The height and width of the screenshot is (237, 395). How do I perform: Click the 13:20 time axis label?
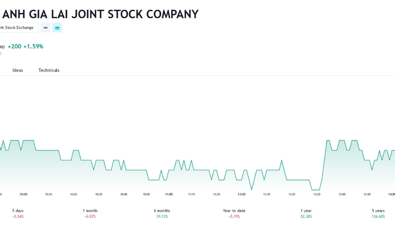click(x=292, y=194)
